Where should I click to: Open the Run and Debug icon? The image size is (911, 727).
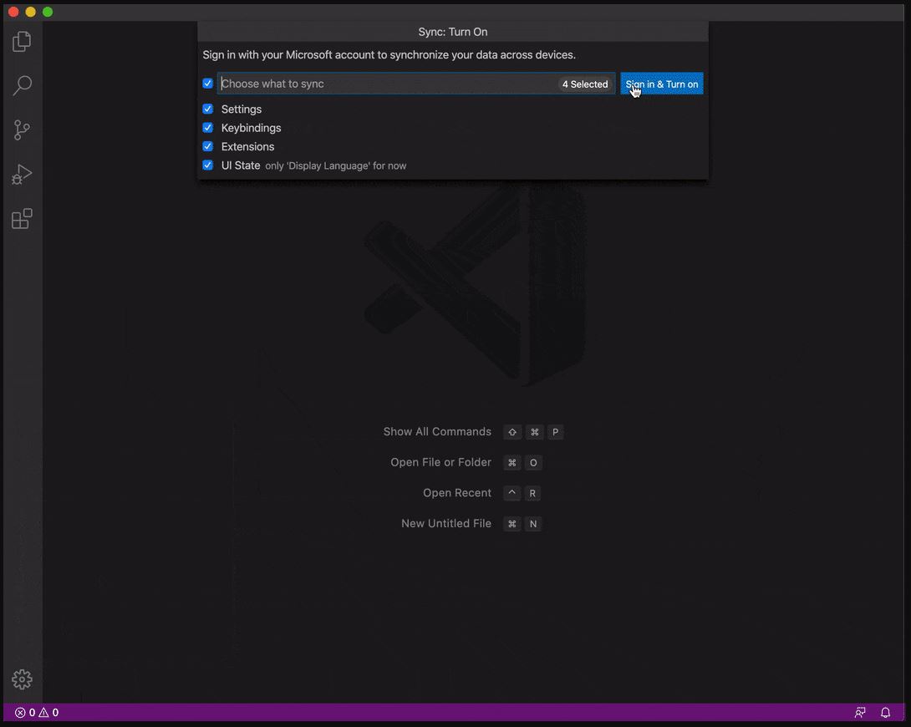[22, 174]
